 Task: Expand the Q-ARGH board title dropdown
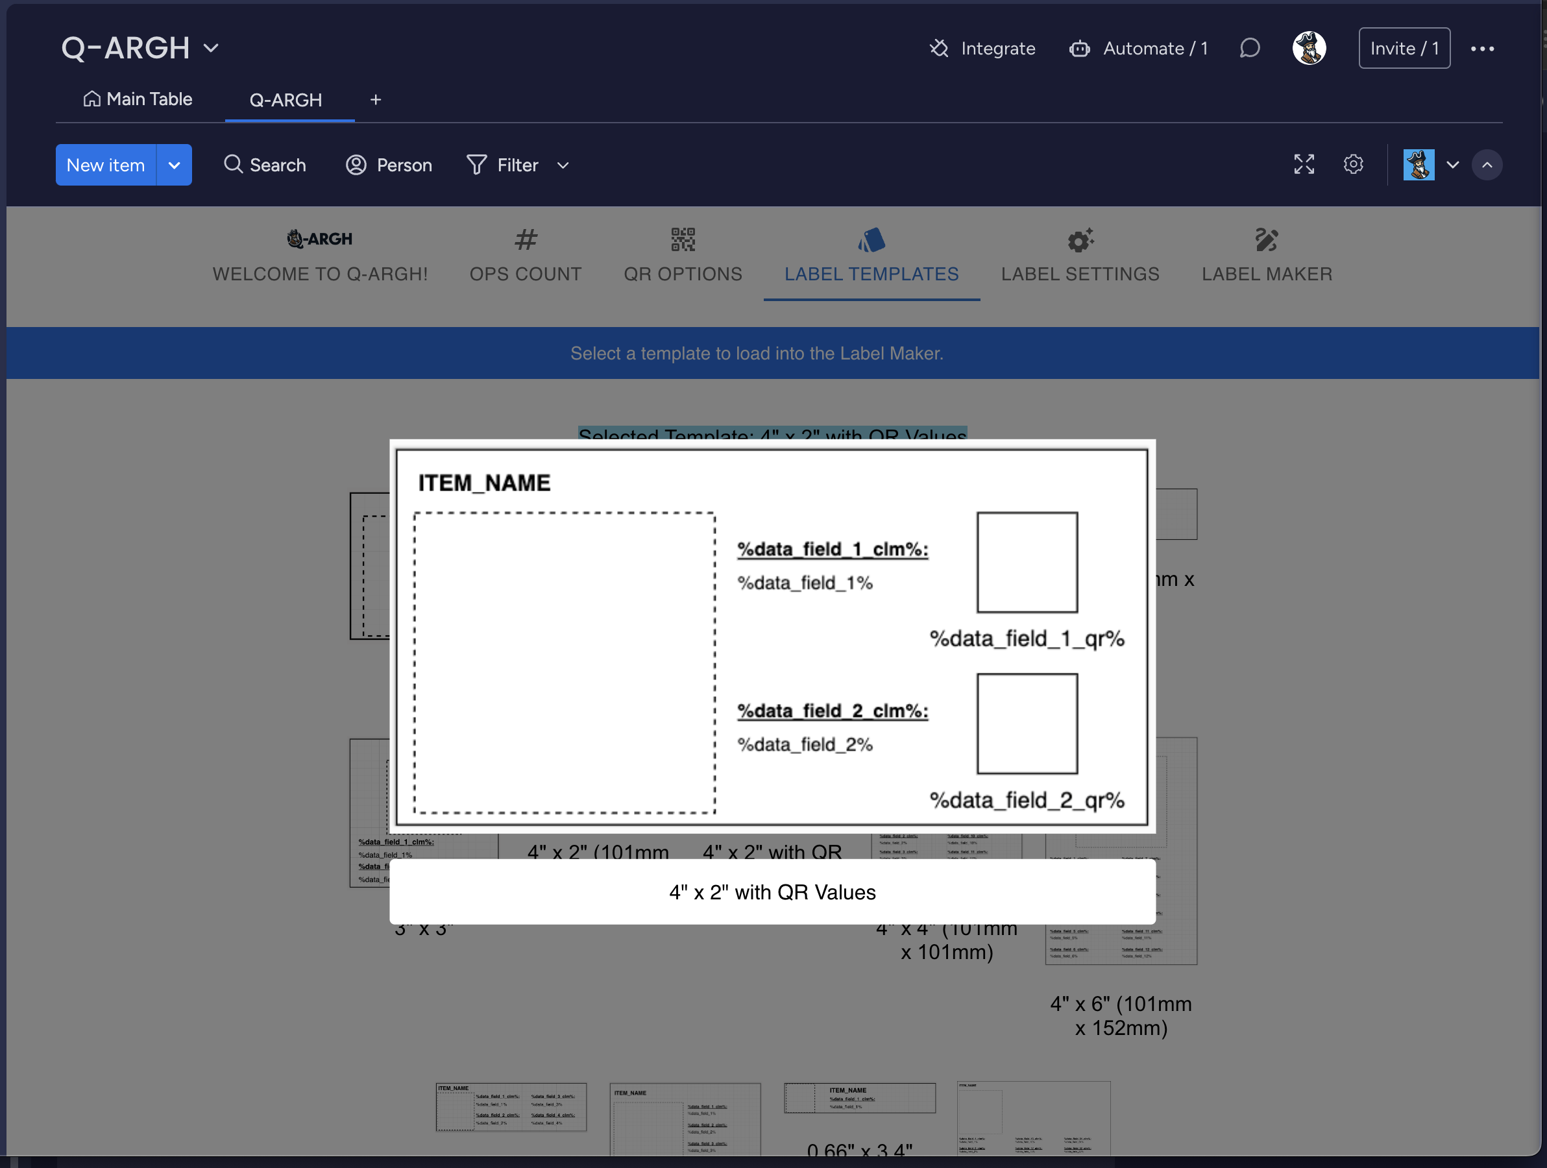tap(210, 48)
